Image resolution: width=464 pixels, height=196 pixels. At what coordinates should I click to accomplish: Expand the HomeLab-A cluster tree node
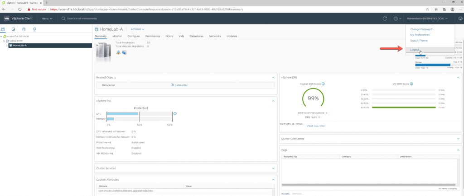[x=7, y=46]
